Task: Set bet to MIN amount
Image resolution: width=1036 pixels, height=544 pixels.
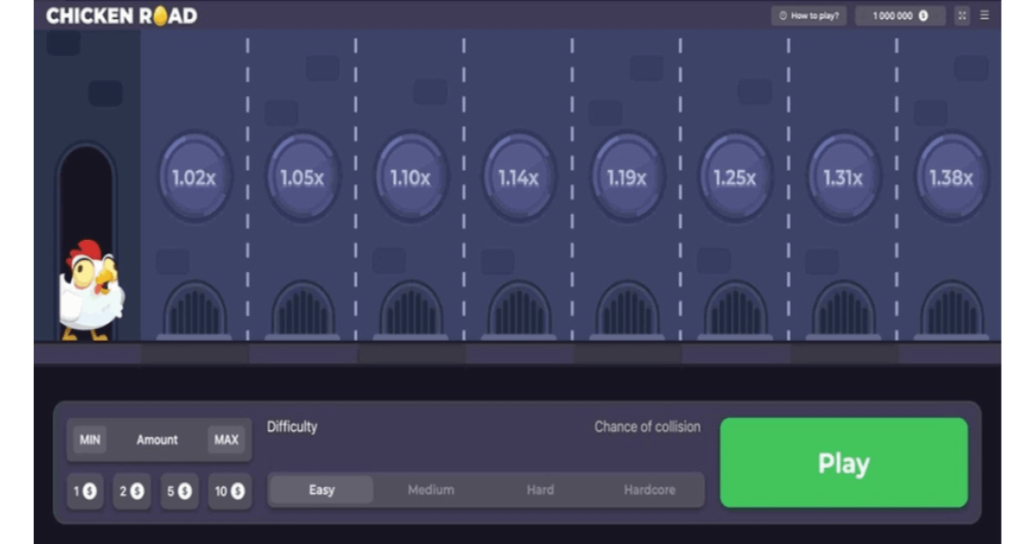Action: click(x=90, y=440)
